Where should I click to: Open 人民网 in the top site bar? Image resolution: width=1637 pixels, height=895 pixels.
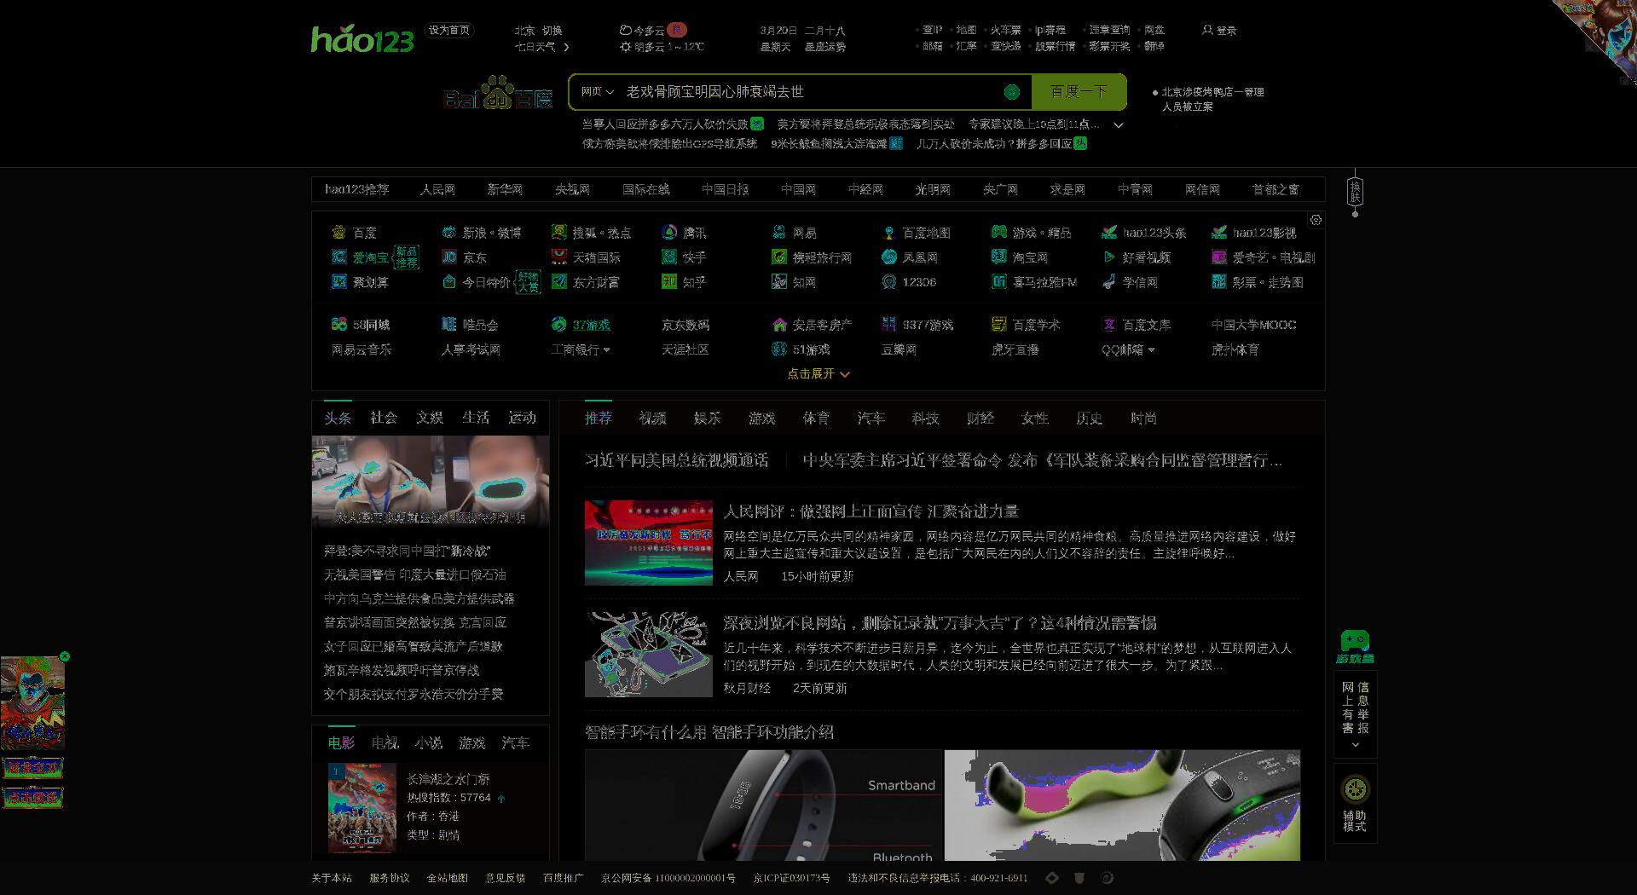click(x=437, y=189)
